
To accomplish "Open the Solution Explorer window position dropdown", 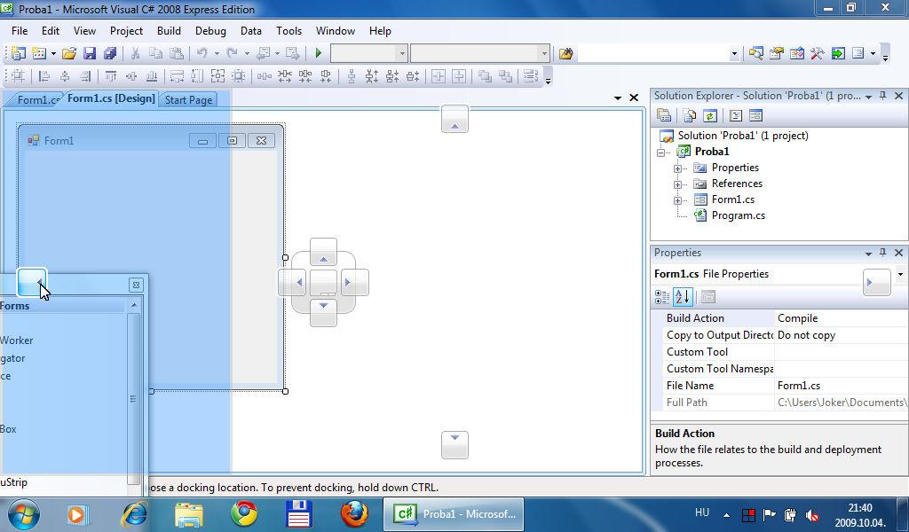I will tap(868, 97).
